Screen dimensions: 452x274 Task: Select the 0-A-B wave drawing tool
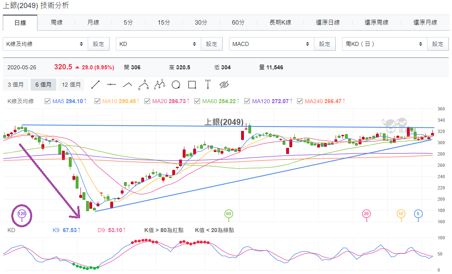point(144,85)
